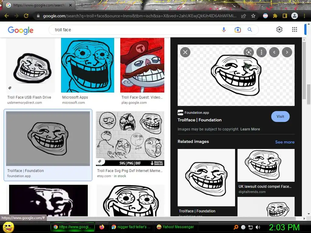The height and width of the screenshot is (233, 311).
Task: Open the smiley start button
Action: 8,227
